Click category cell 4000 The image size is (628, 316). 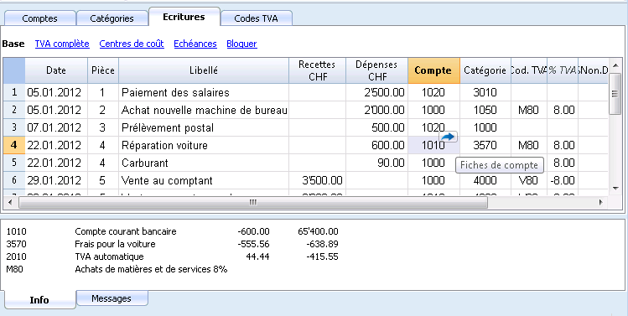(x=485, y=180)
